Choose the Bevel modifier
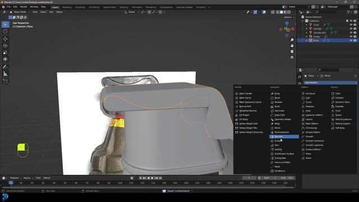The image size is (359, 202). pyautogui.click(x=277, y=98)
